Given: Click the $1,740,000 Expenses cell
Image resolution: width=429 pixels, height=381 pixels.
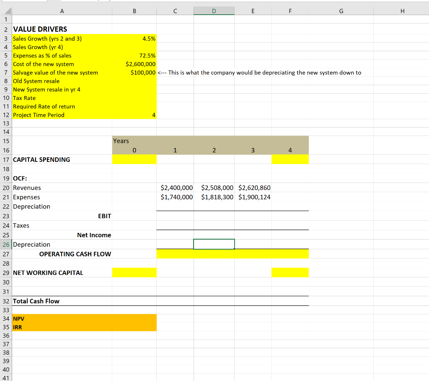Looking at the screenshot, I should tap(175, 197).
